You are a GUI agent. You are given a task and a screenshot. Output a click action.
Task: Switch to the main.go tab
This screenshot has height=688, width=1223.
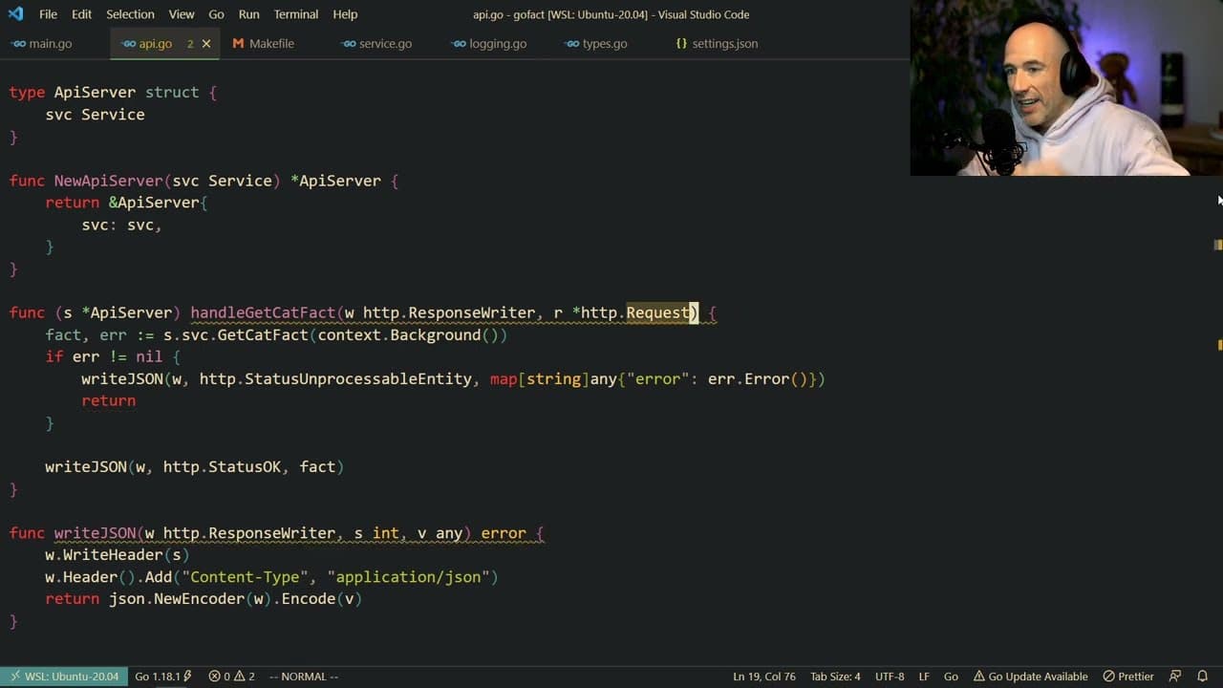pos(50,44)
